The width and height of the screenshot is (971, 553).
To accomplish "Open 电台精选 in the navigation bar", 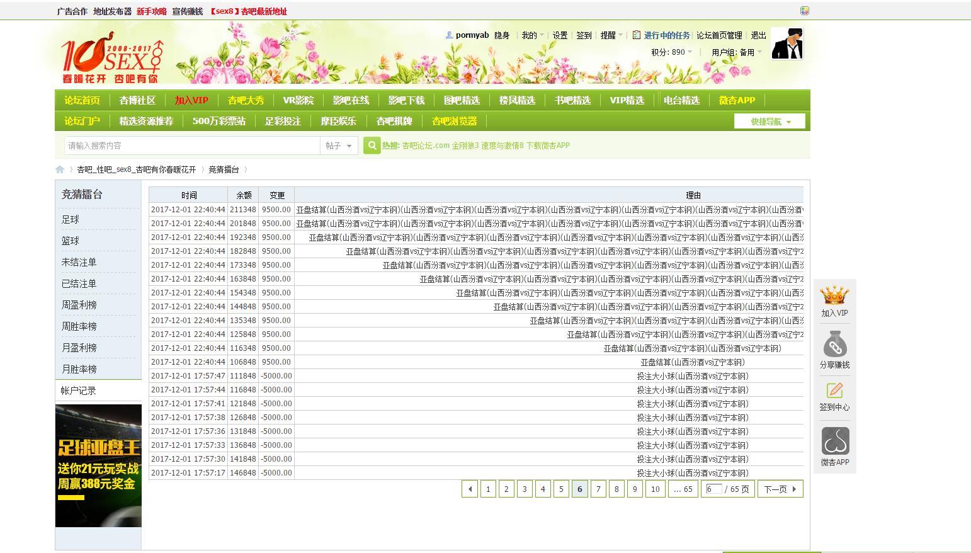I will (681, 100).
